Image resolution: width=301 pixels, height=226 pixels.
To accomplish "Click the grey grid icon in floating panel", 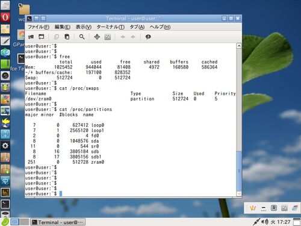I will (x=284, y=208).
